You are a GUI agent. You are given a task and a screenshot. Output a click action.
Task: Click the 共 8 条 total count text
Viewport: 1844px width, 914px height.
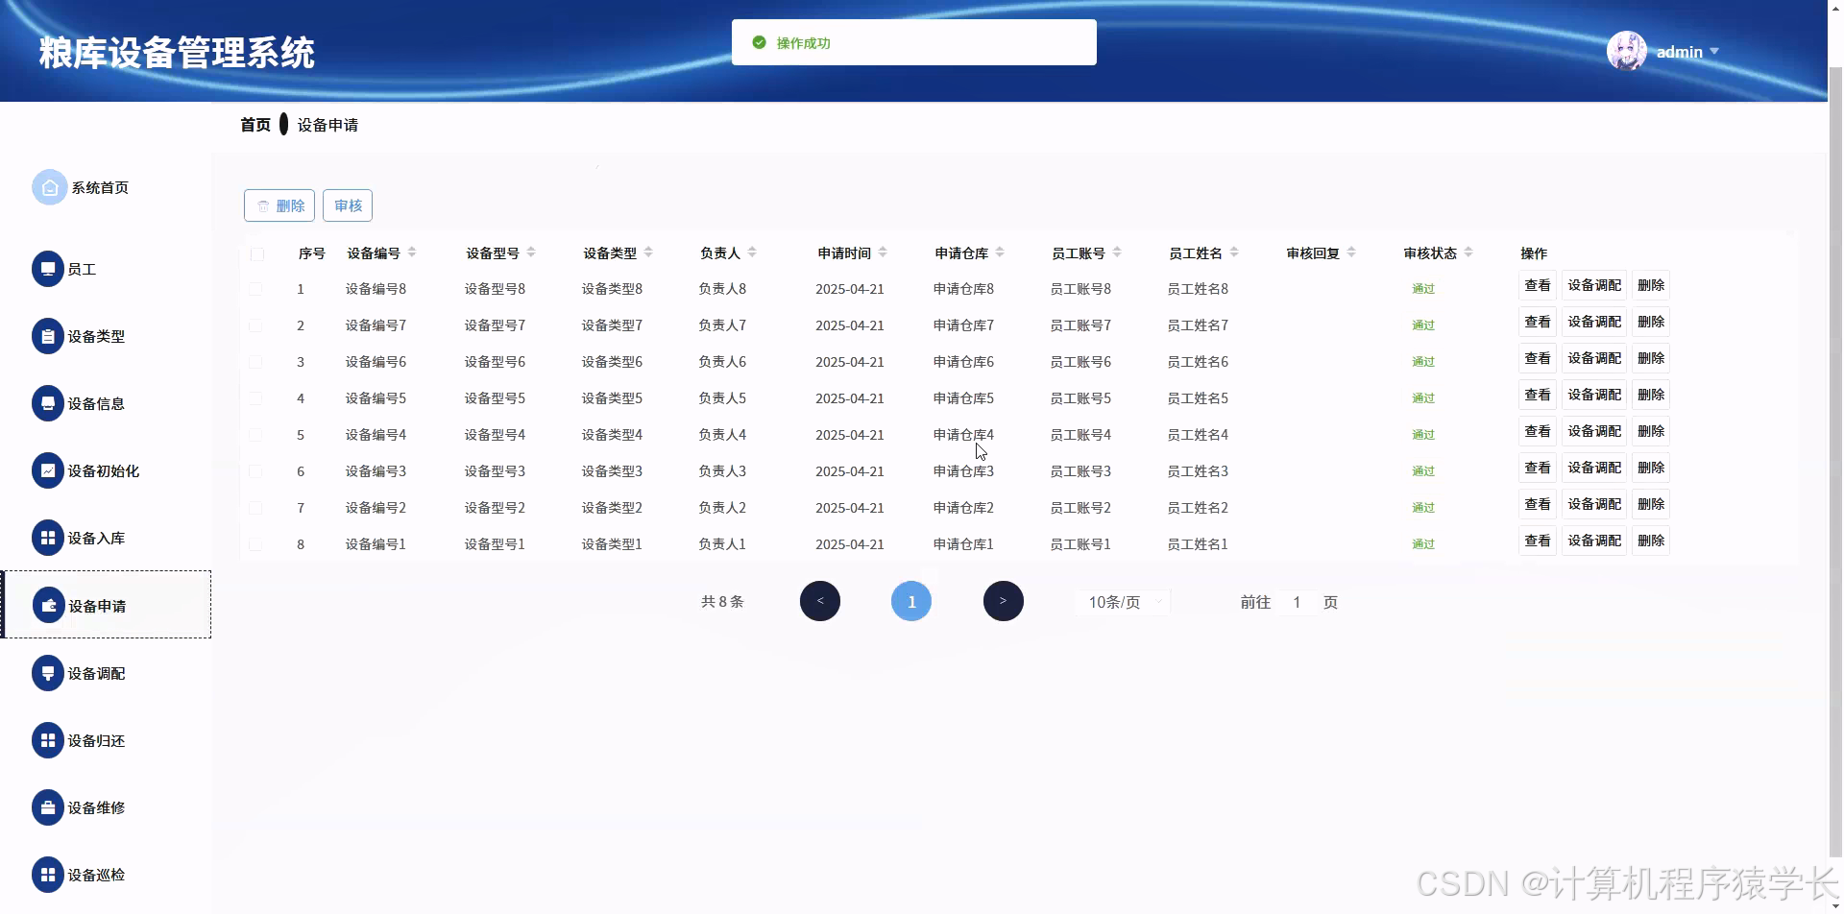(x=722, y=602)
